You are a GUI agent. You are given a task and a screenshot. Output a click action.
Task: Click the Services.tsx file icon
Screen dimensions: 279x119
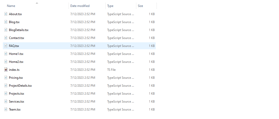pos(6,101)
